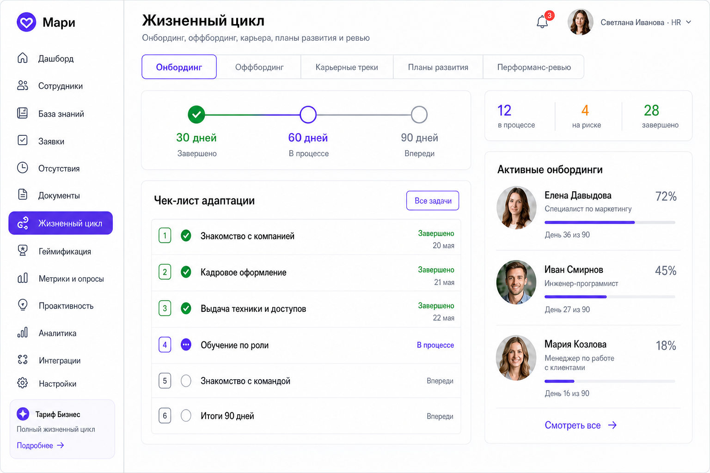
Task: Toggle check for Выдача техники и доступов
Action: point(186,308)
